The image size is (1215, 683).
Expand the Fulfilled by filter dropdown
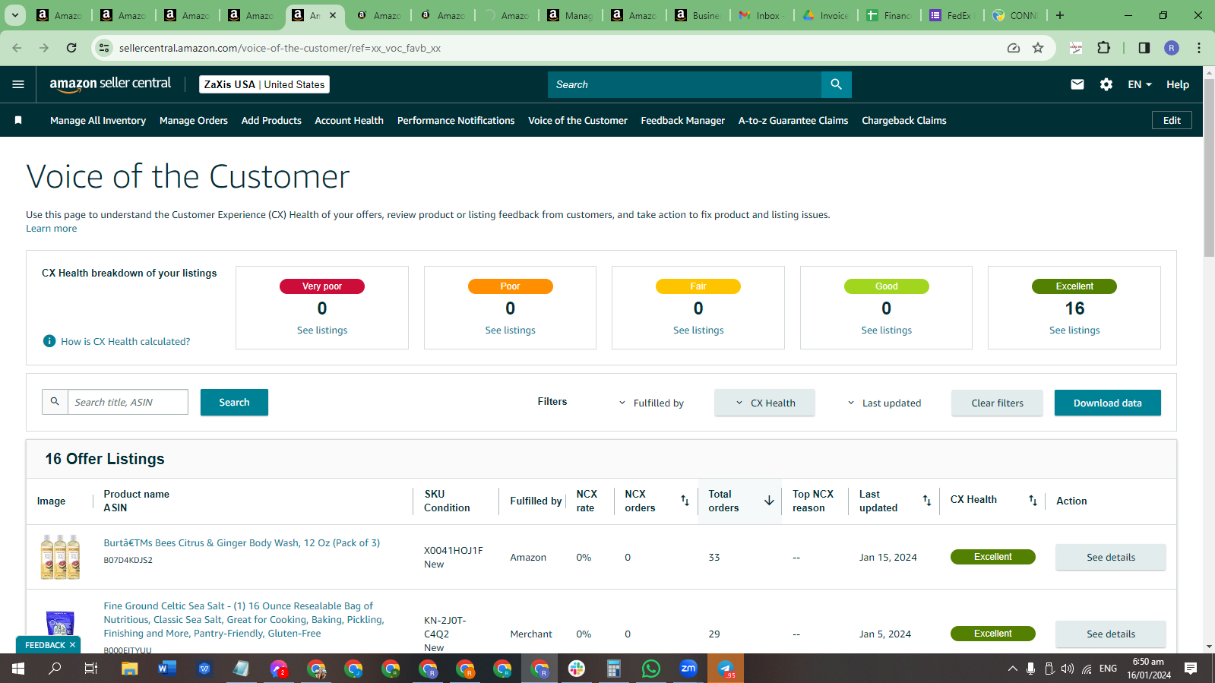coord(650,403)
